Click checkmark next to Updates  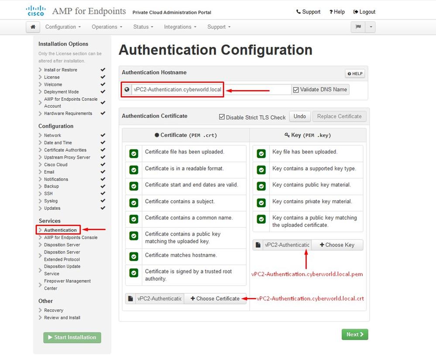pyautogui.click(x=103, y=208)
